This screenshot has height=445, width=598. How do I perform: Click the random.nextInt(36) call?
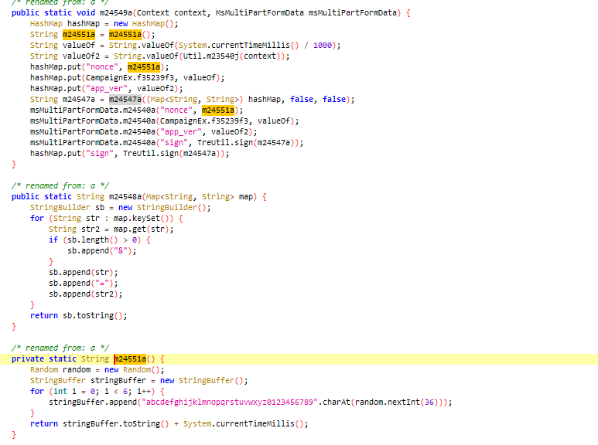395,402
